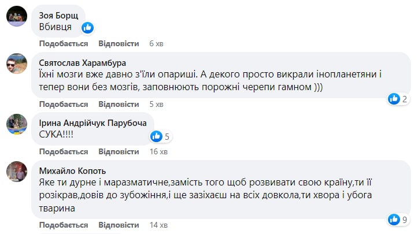Like Святослав Харамбура's comment via Подобається
Screen dimensions: 418x234
[x=64, y=105]
